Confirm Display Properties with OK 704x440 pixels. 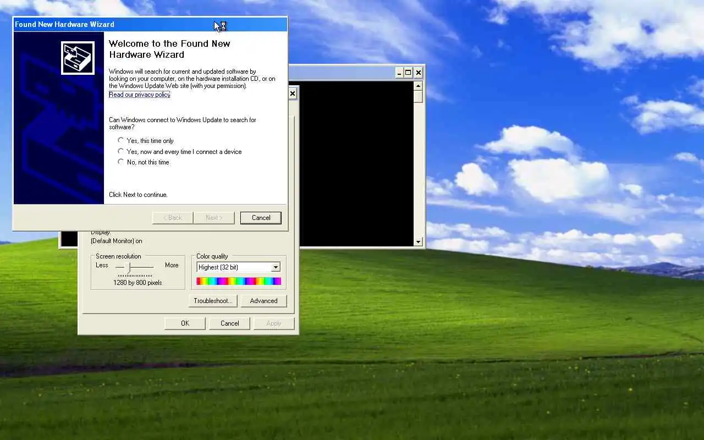(x=185, y=323)
